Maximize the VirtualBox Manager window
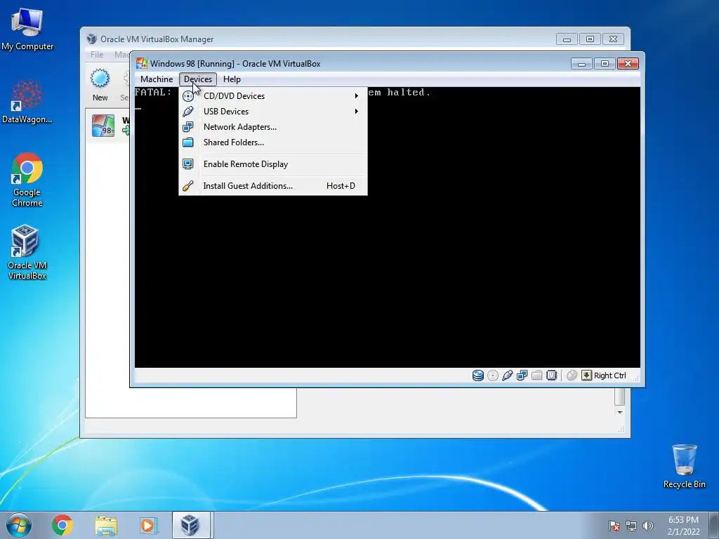The image size is (719, 539). click(590, 39)
